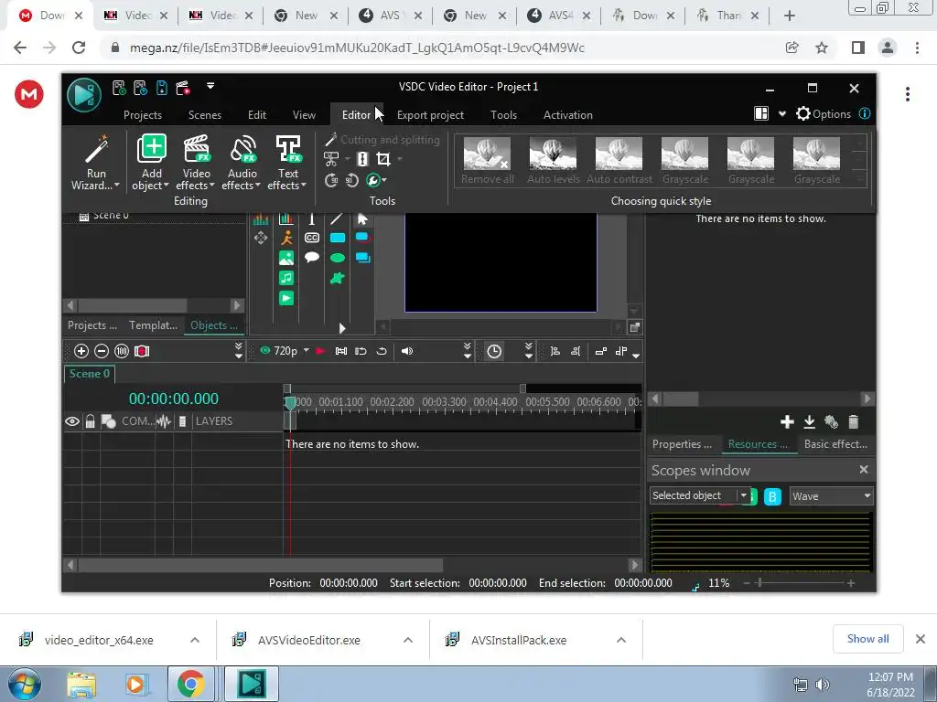Image resolution: width=937 pixels, height=702 pixels.
Task: Toggle the blue B channel in Scopes
Action: point(772,496)
